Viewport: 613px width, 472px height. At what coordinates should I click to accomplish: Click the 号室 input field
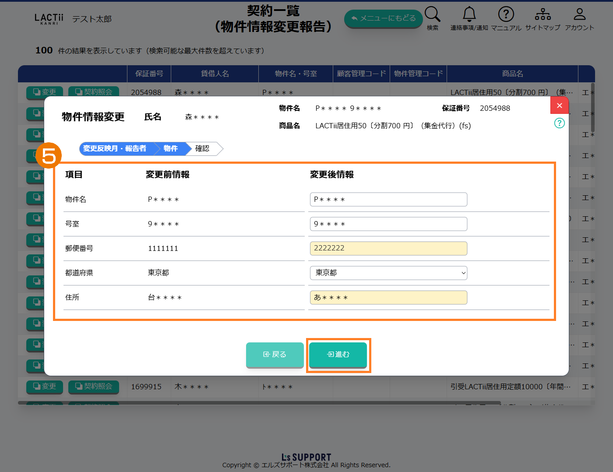point(388,224)
